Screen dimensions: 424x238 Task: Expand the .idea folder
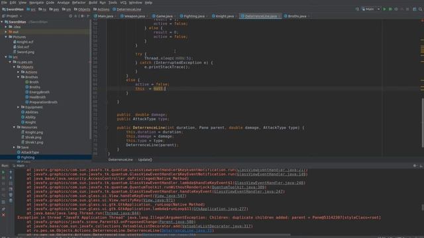[6, 27]
